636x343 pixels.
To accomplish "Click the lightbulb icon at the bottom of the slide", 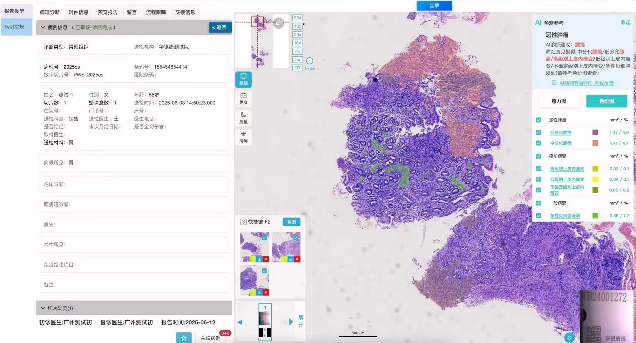I will coord(569,337).
